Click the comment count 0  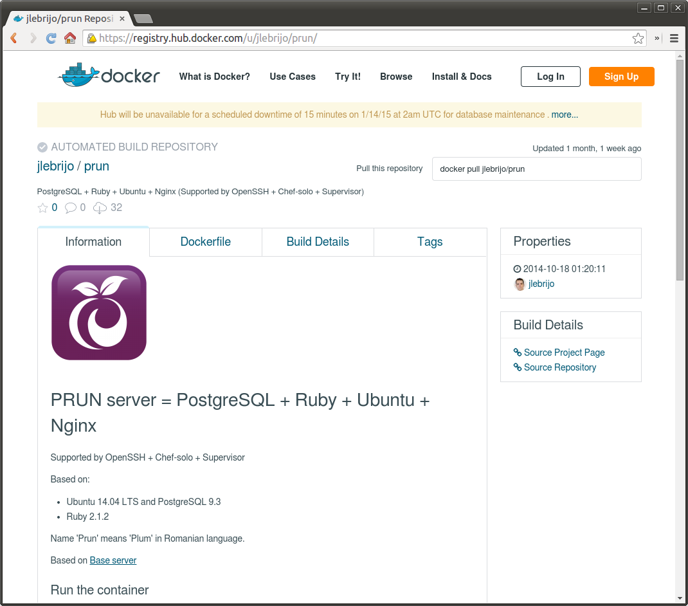[82, 208]
